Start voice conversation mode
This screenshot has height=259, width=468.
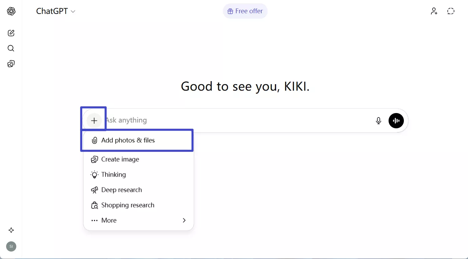pos(396,121)
